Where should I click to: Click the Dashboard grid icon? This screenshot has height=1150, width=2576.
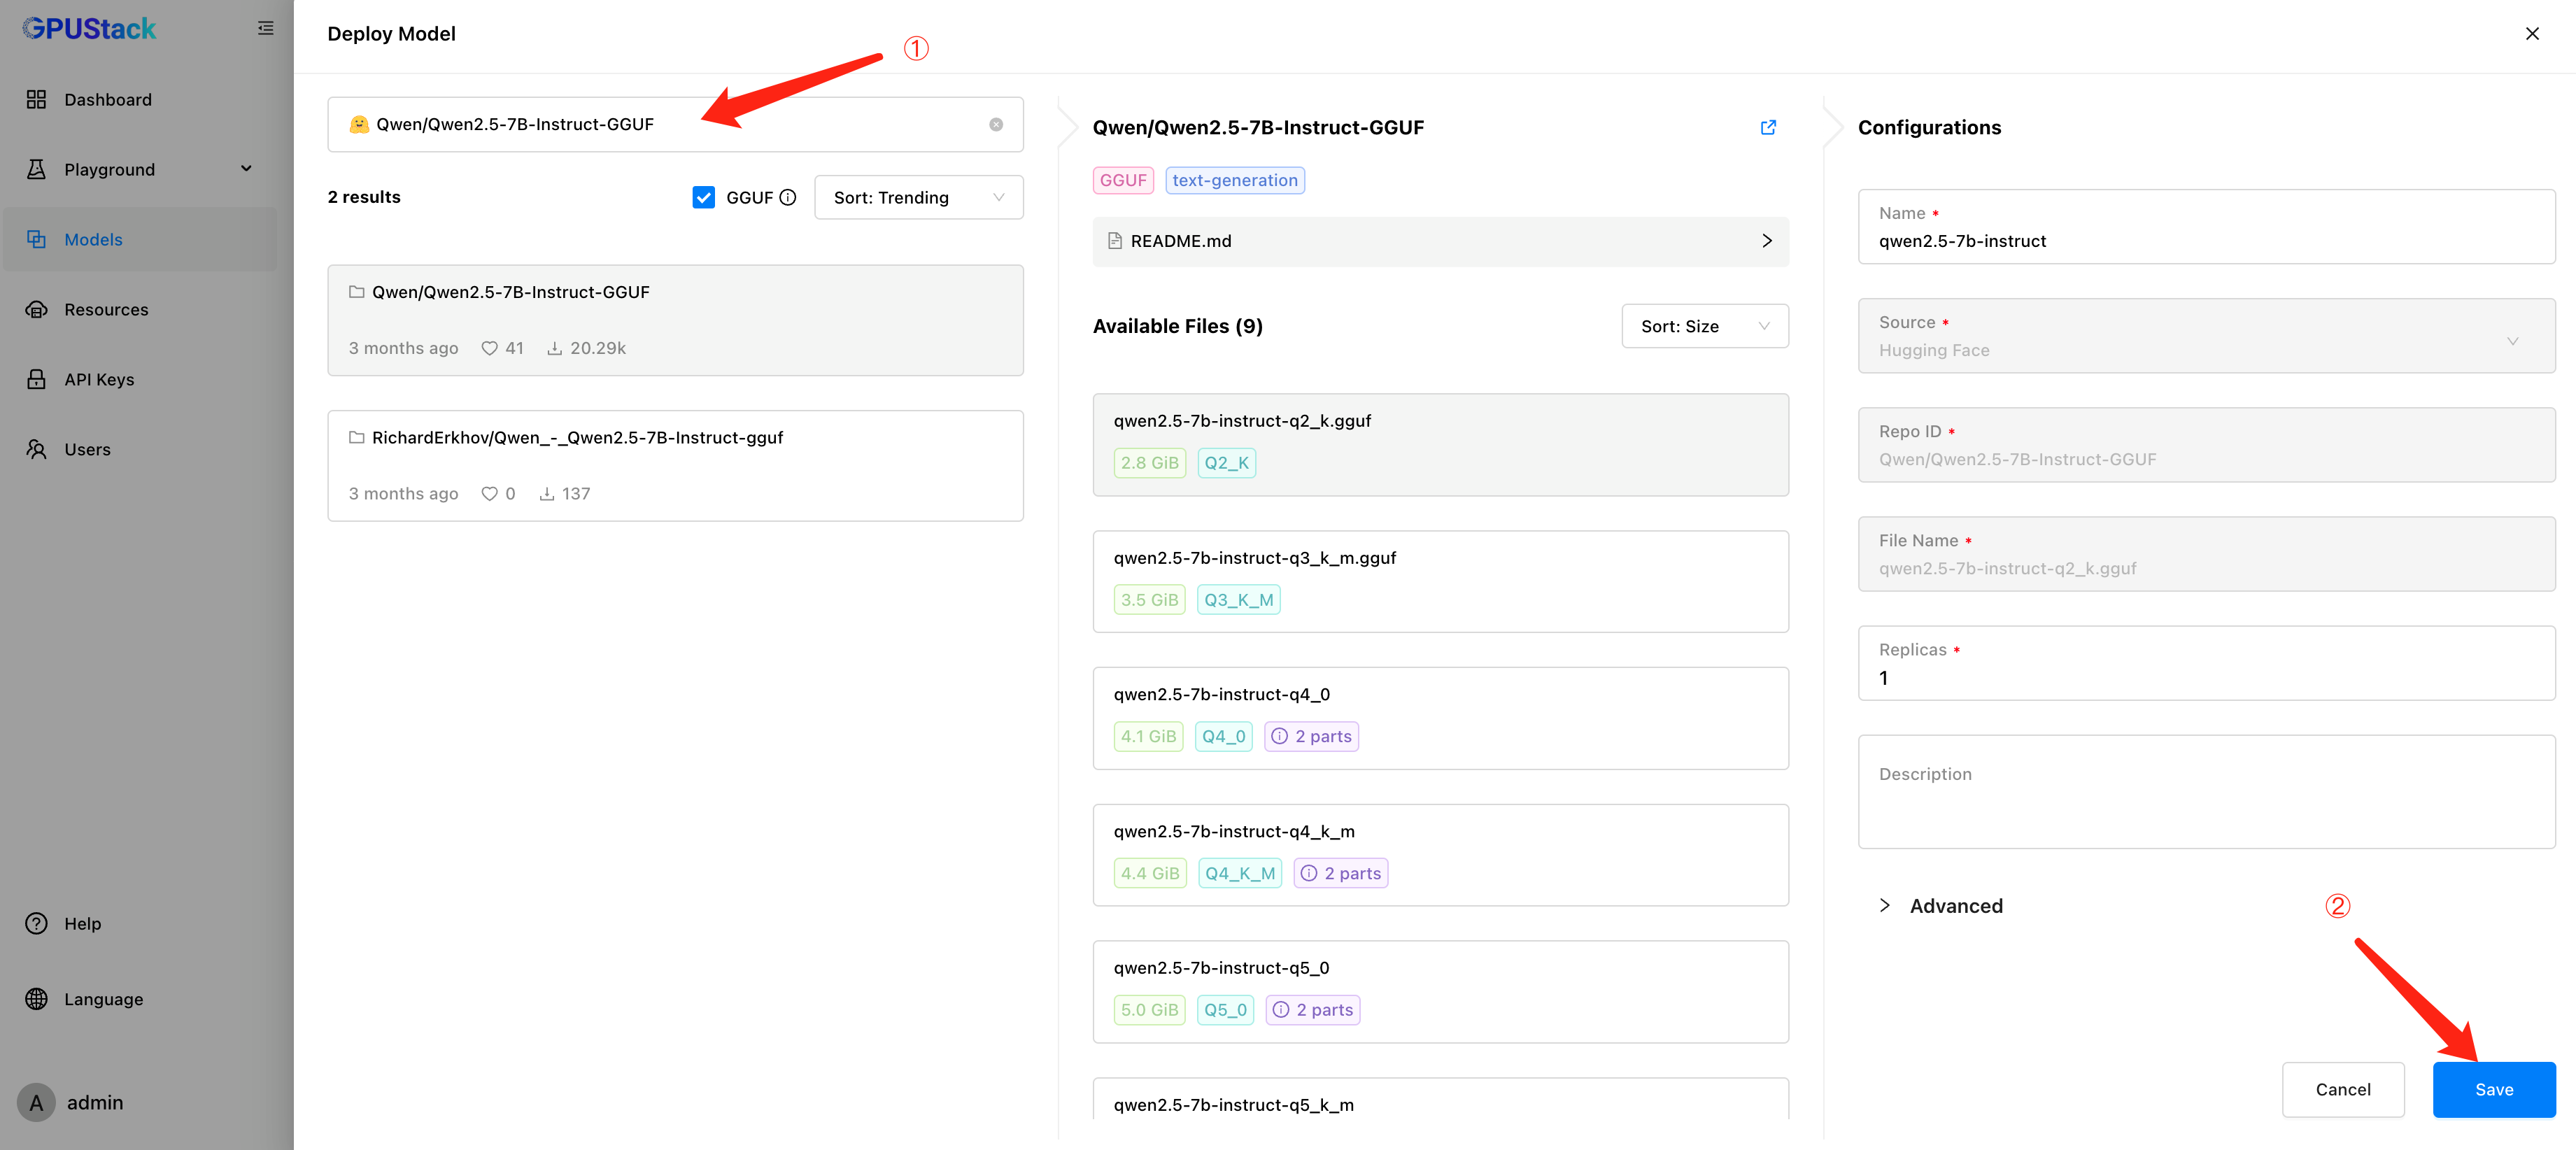coord(36,99)
